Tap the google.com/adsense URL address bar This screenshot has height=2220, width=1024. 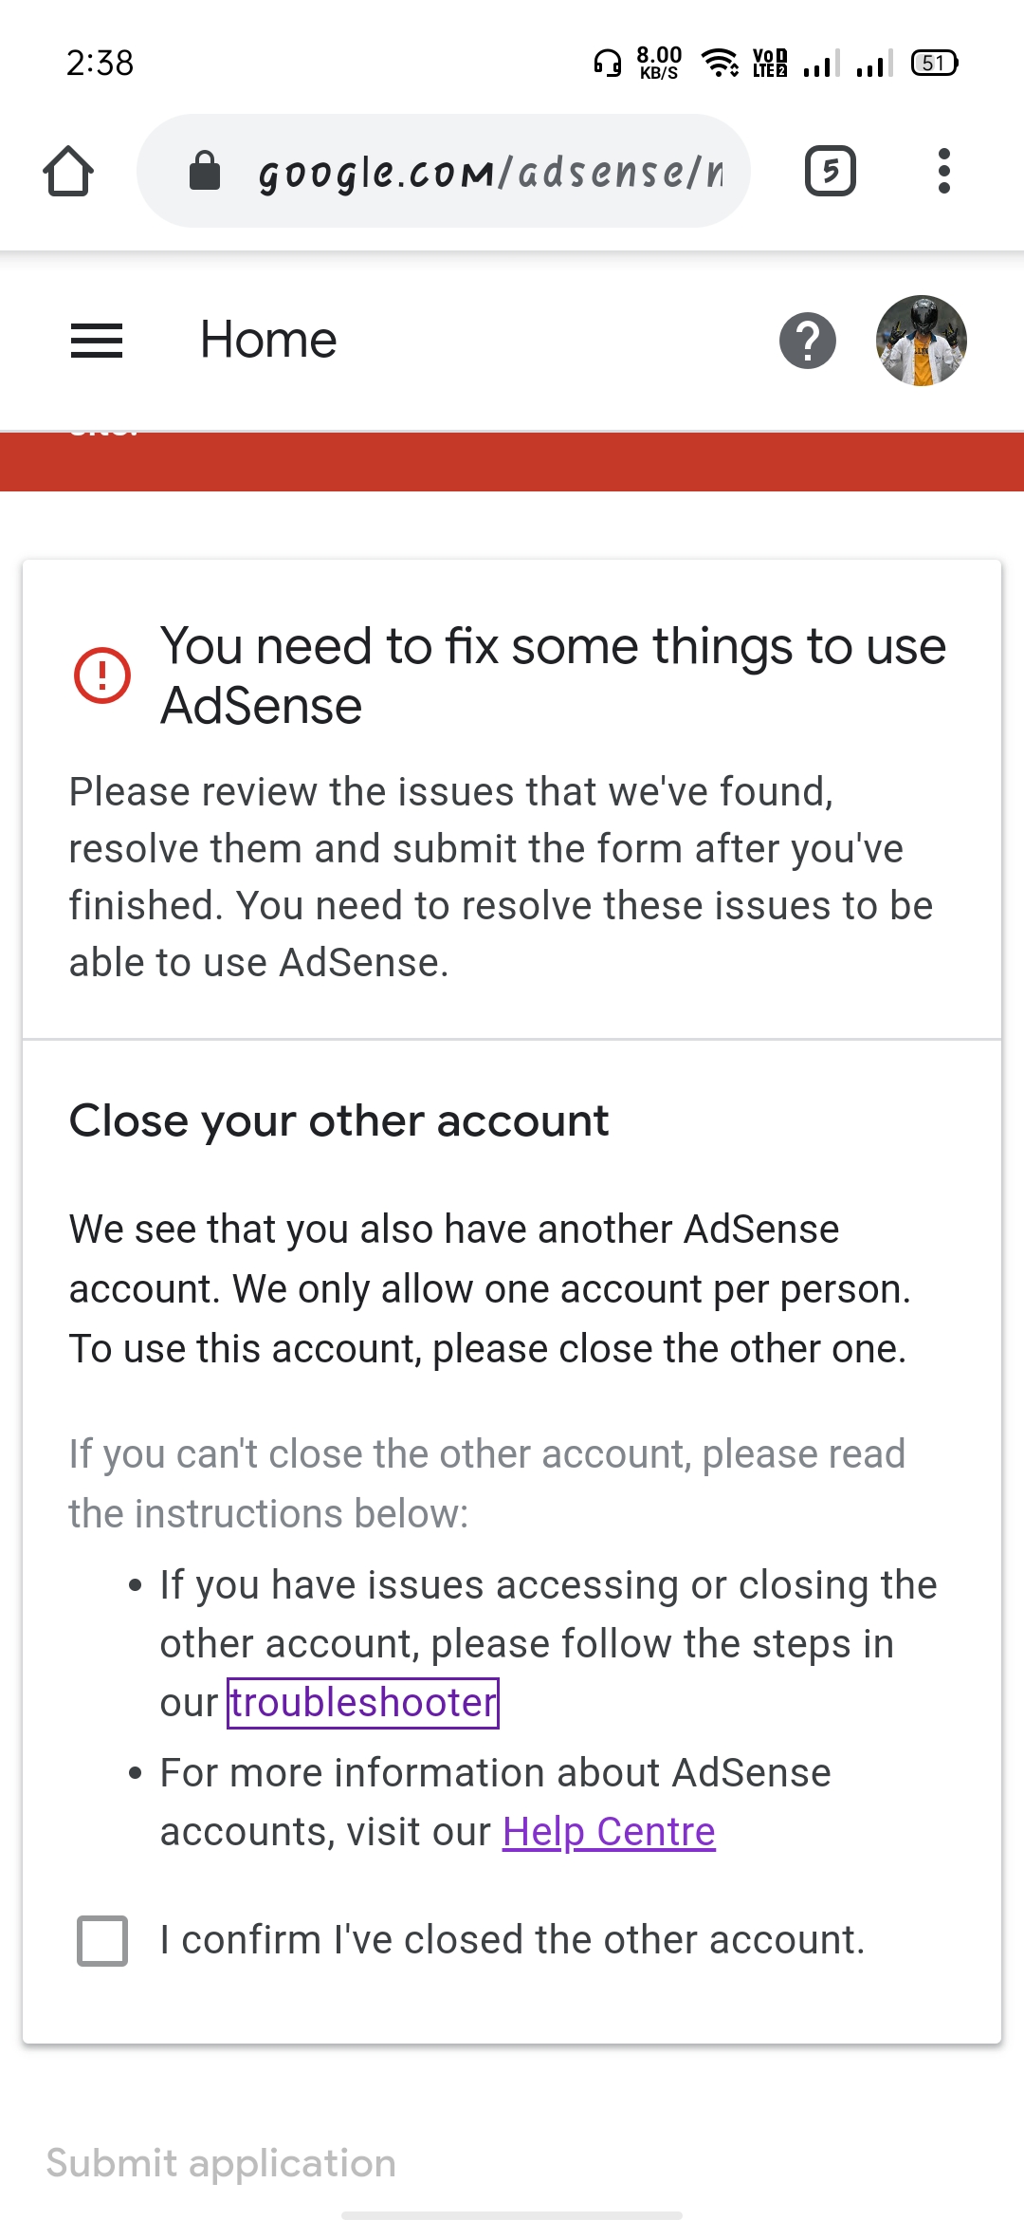pos(489,172)
